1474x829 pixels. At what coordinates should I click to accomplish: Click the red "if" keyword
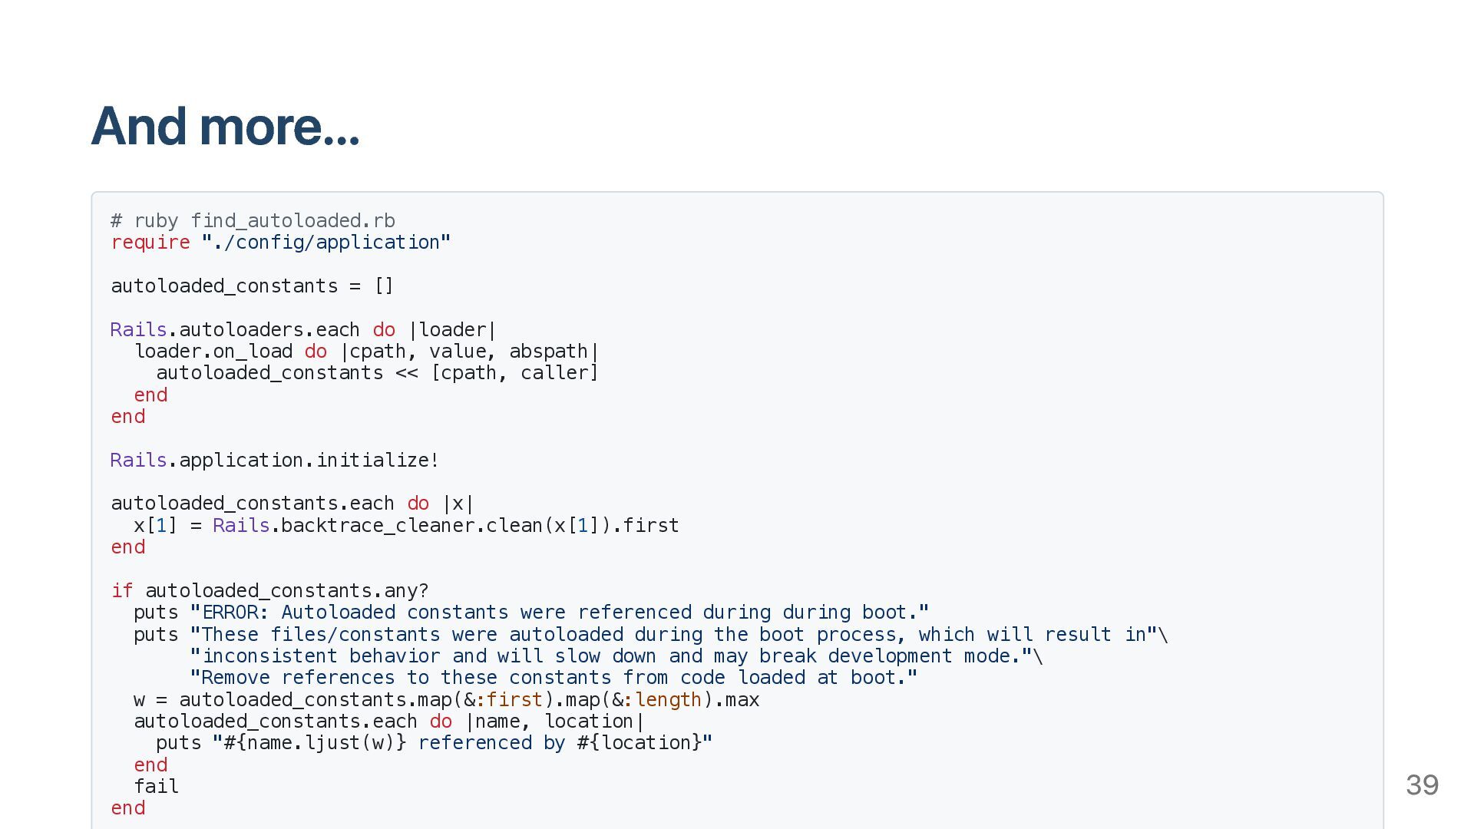pyautogui.click(x=121, y=591)
